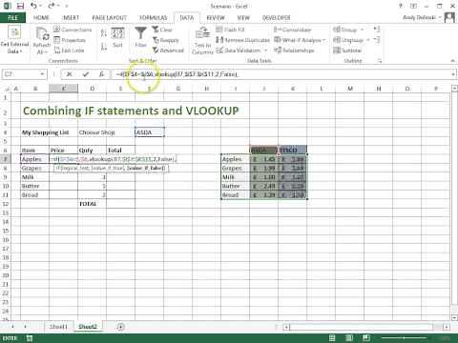This screenshot has width=458, height=343.
Task: Click Reapply filter
Action: click(166, 40)
